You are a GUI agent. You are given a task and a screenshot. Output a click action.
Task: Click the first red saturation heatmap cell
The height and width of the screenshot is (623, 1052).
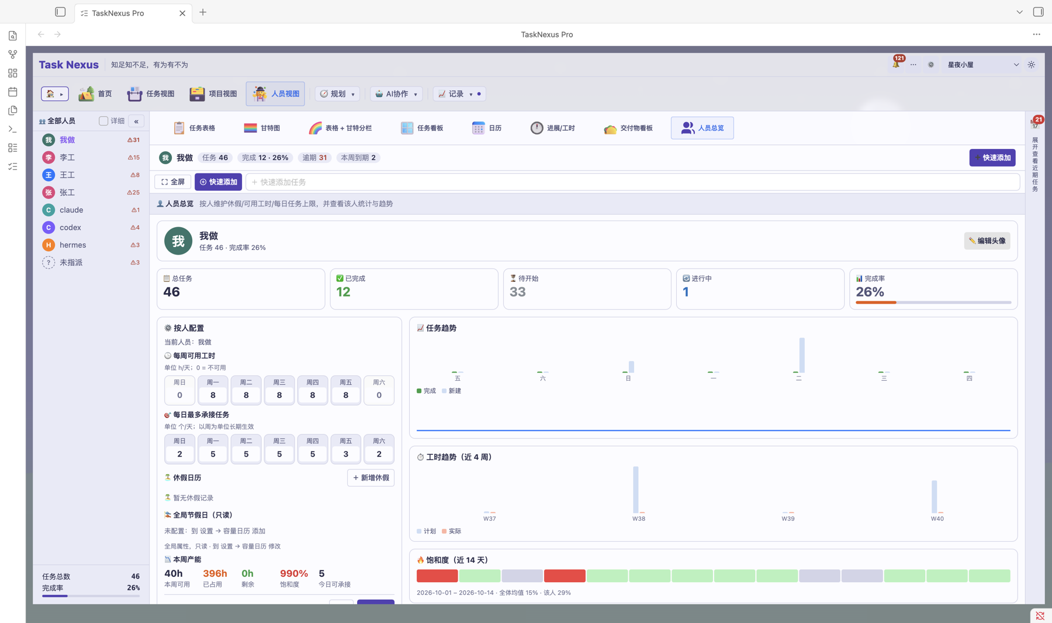pyautogui.click(x=437, y=576)
